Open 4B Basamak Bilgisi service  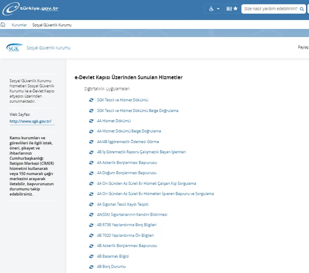tap(113, 256)
